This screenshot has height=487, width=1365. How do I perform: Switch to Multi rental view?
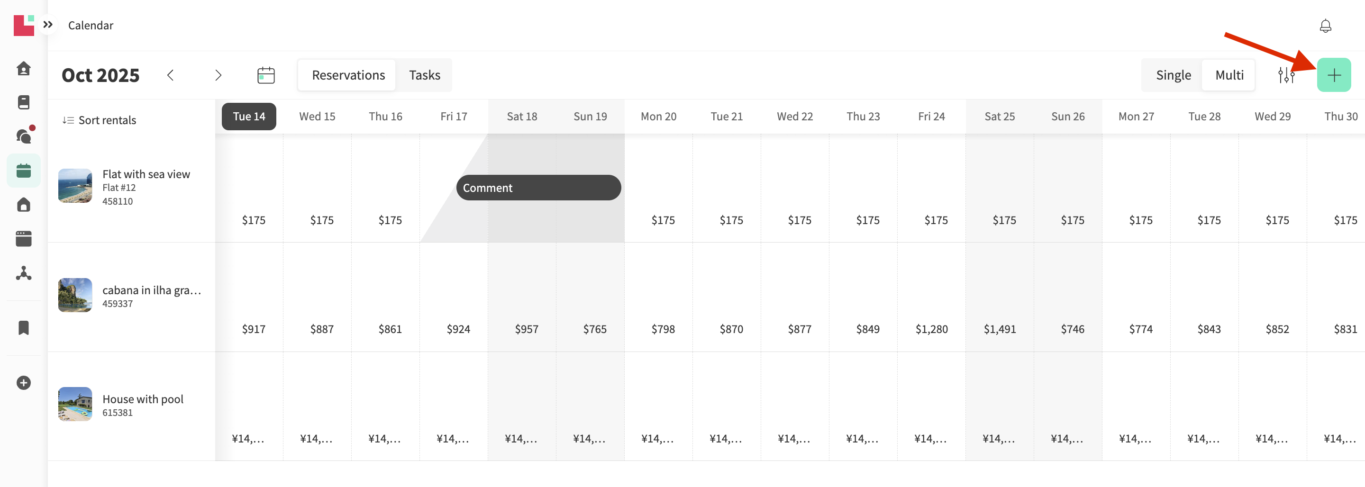coord(1229,75)
